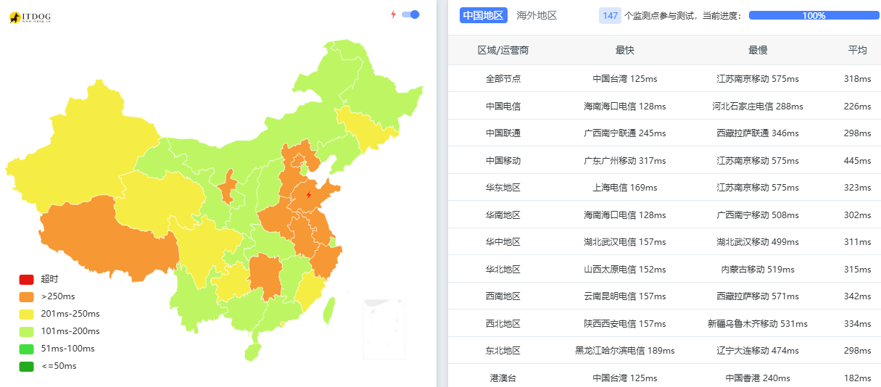
Task: Click the lightning marker on Shandong province
Action: (x=309, y=195)
